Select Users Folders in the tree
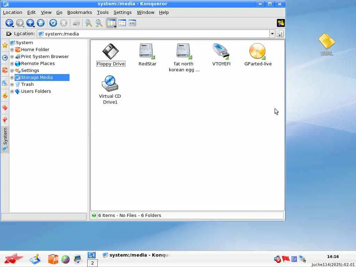Viewport: 356px width, 267px height. click(33, 91)
